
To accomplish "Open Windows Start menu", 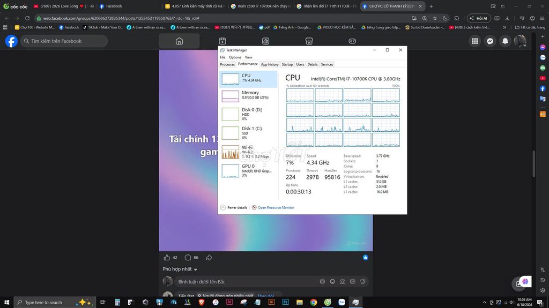I will (x=6, y=303).
